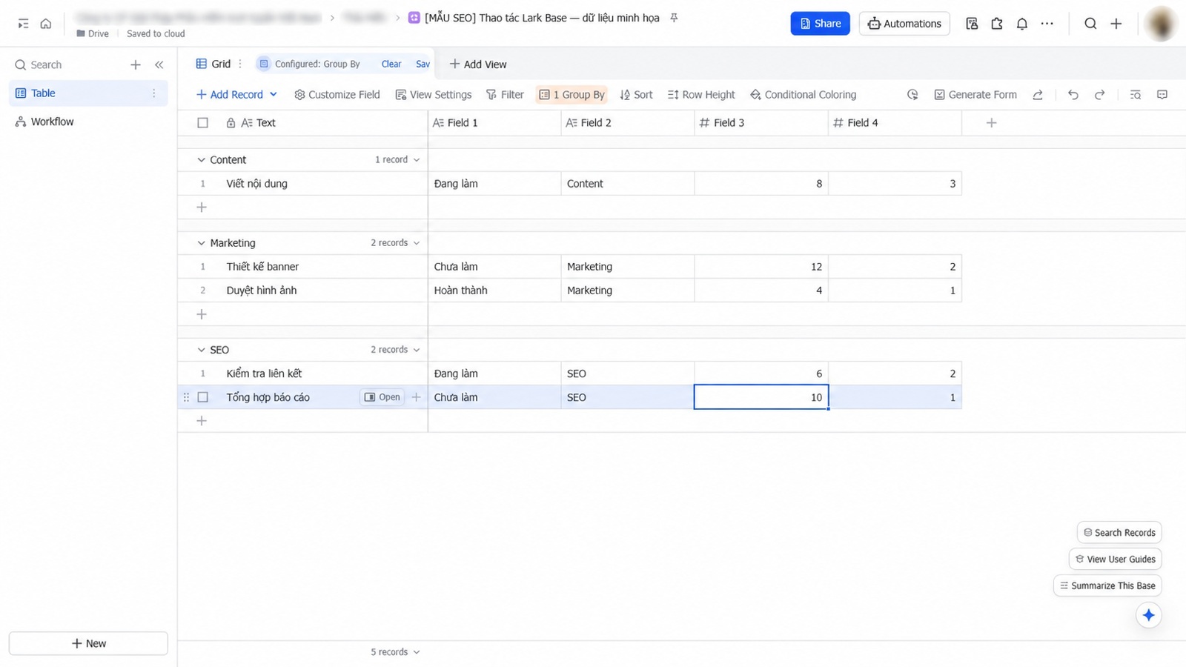The height and width of the screenshot is (667, 1186).
Task: Open the share view arrow icon near Generate Form
Action: click(x=1038, y=95)
